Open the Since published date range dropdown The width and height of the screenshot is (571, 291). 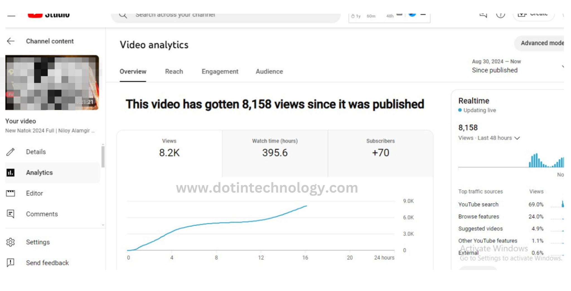coord(518,66)
